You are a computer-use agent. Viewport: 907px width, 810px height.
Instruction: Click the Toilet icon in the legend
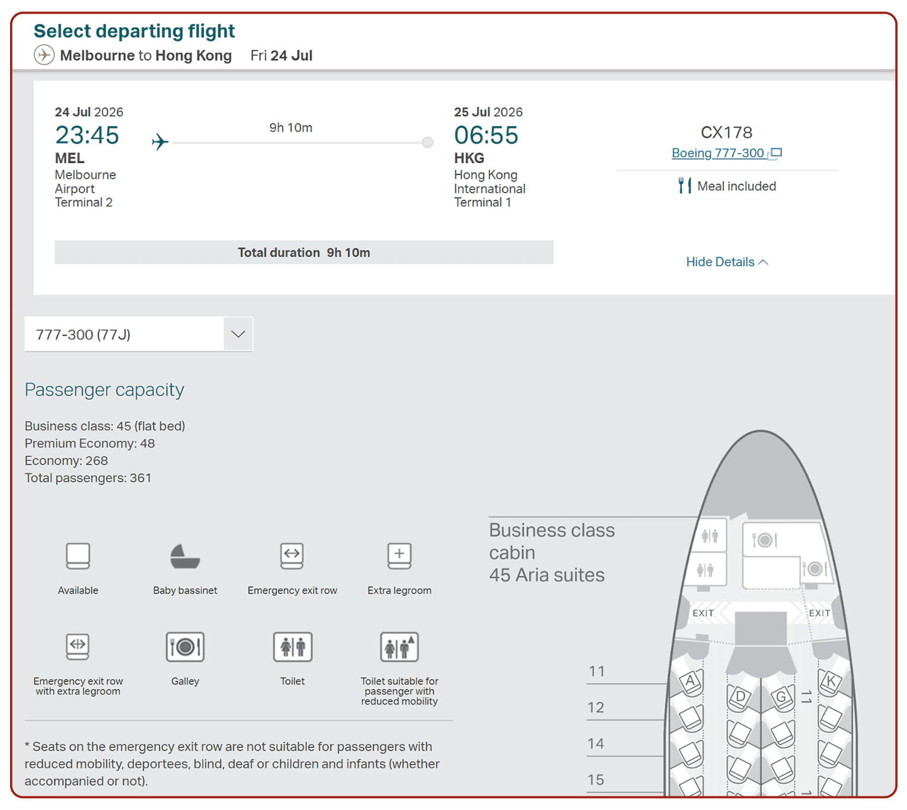[292, 646]
